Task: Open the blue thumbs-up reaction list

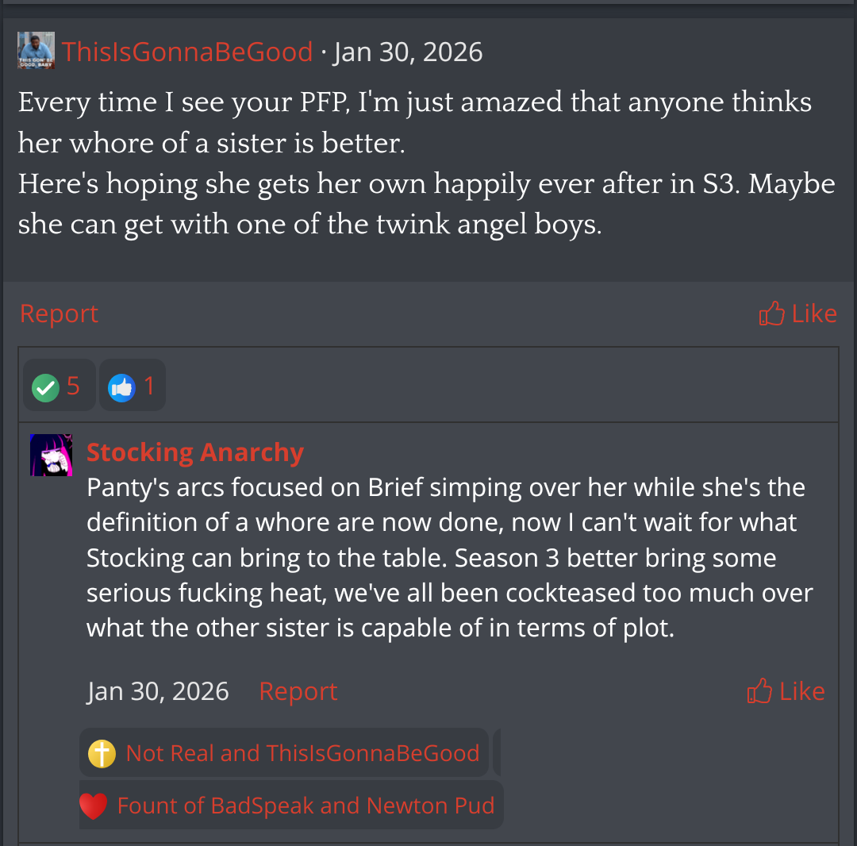Action: point(133,385)
